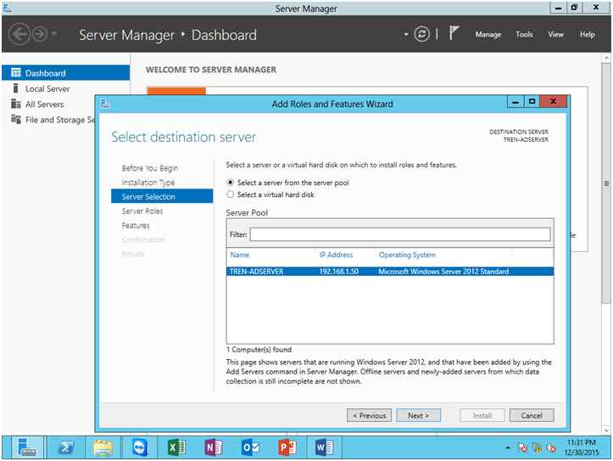The height and width of the screenshot is (461, 613).
Task: Click the Server Manager back navigation arrow
Action: [x=19, y=35]
